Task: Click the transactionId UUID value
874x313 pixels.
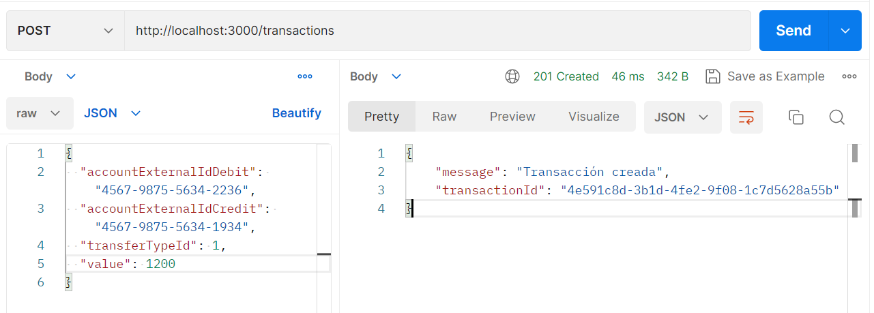Action: click(x=699, y=190)
